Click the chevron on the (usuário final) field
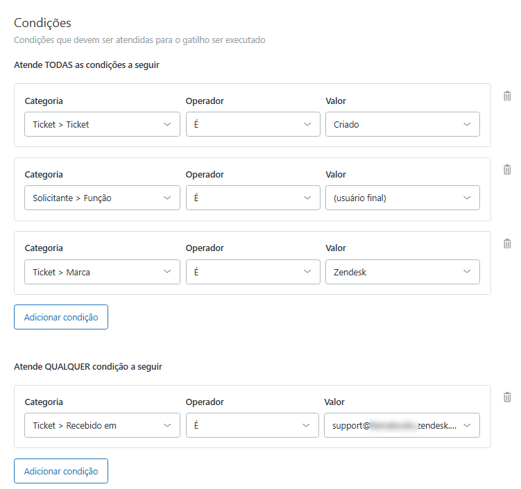521x489 pixels. point(467,198)
